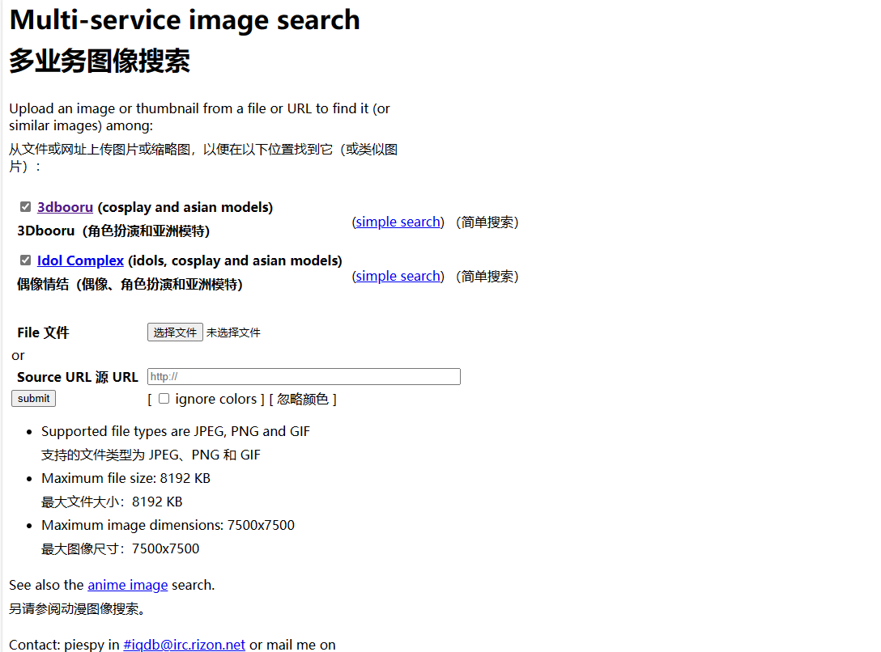Click the 'File 文件' label
Image resolution: width=881 pixels, height=652 pixels.
point(43,332)
